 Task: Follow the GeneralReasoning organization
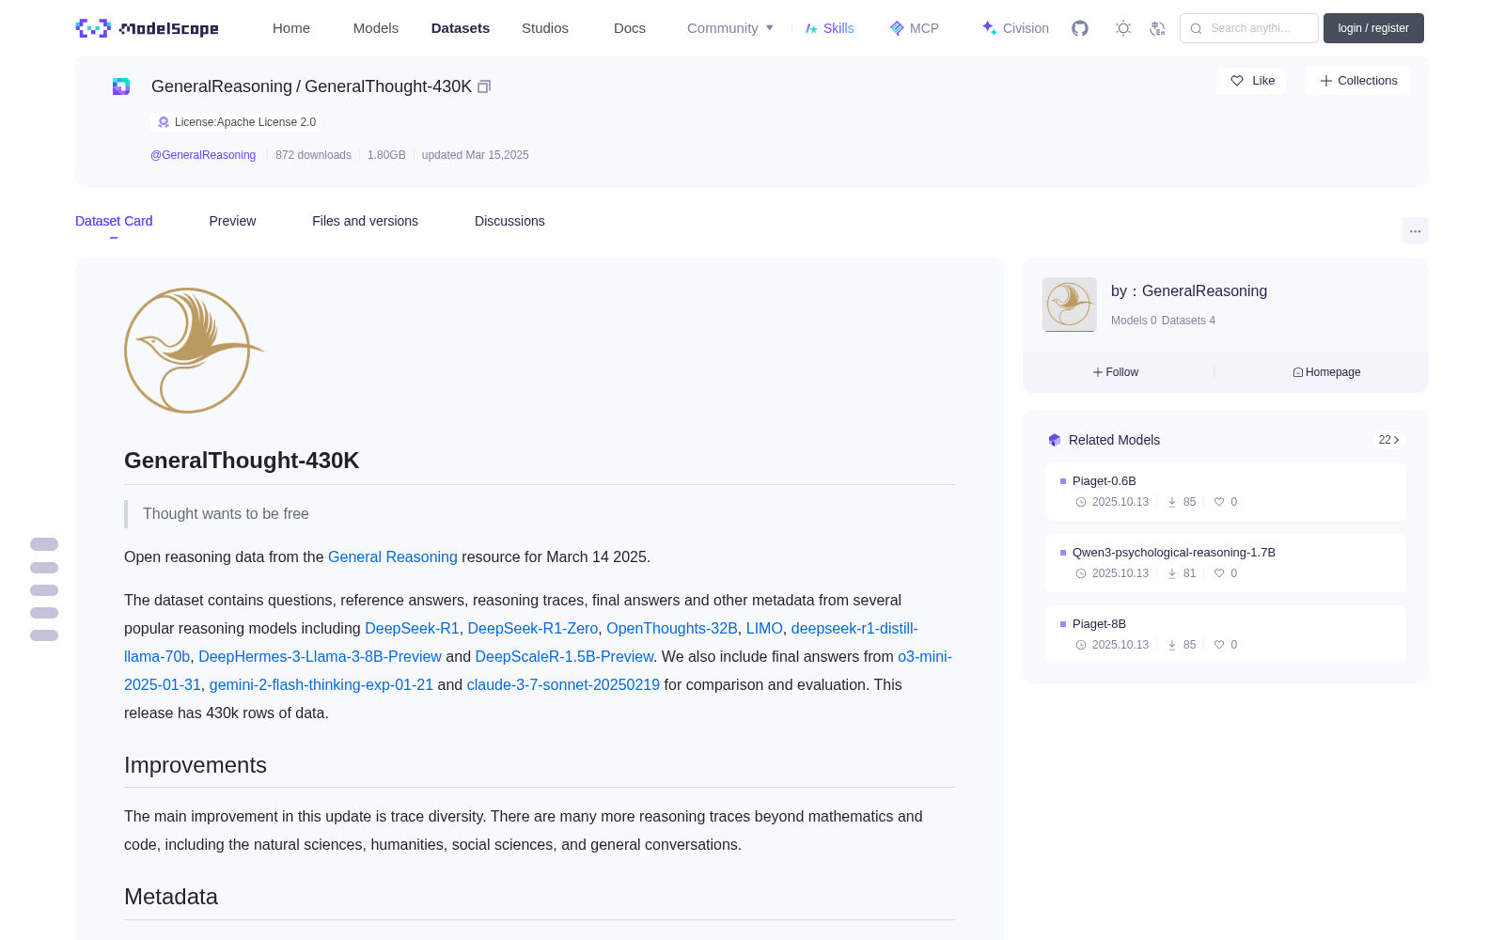1116,372
